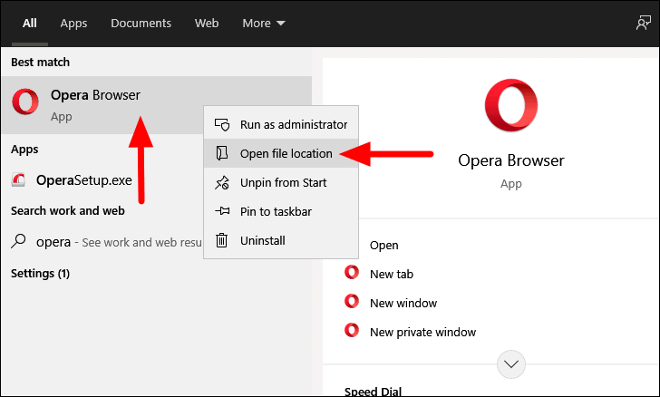Click Opera Browser title in preview pane

[x=511, y=160]
